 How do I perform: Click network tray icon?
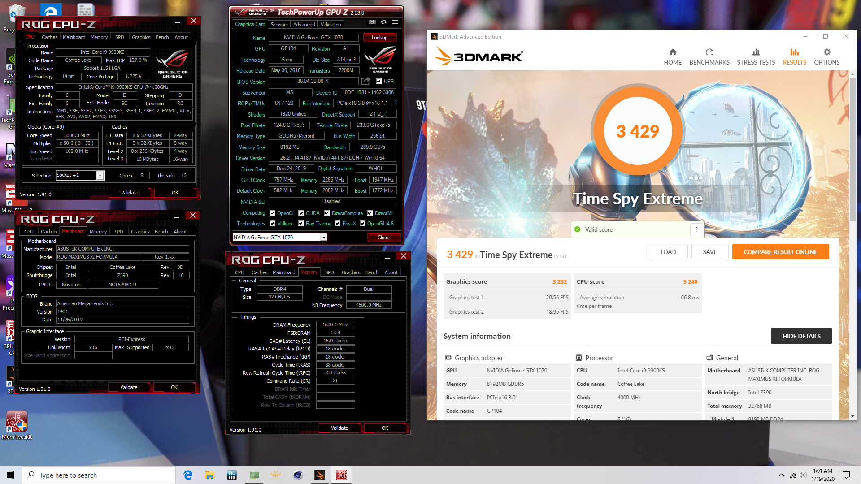click(x=793, y=475)
